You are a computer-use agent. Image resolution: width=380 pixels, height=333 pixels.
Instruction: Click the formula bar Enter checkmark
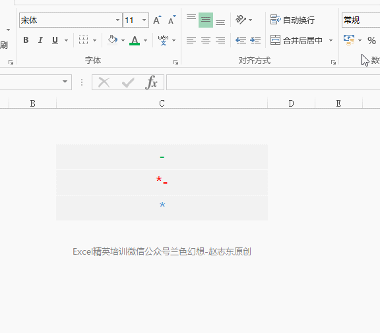click(128, 82)
